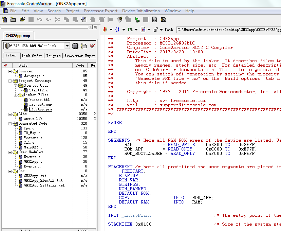The image size is (281, 231).
Task: Collapse the Project Settings folder
Action: pyautogui.click(x=10, y=81)
